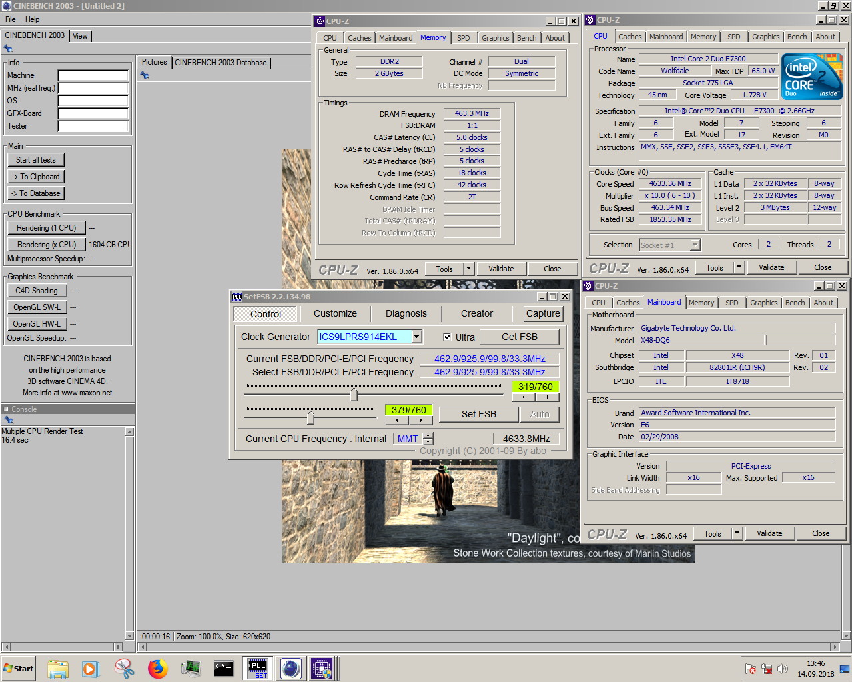This screenshot has height=682, width=852.
Task: Click the Intel Core 2 Duo logo
Action: 813,77
